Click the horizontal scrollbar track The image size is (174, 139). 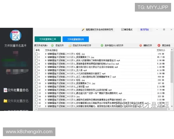102,109
